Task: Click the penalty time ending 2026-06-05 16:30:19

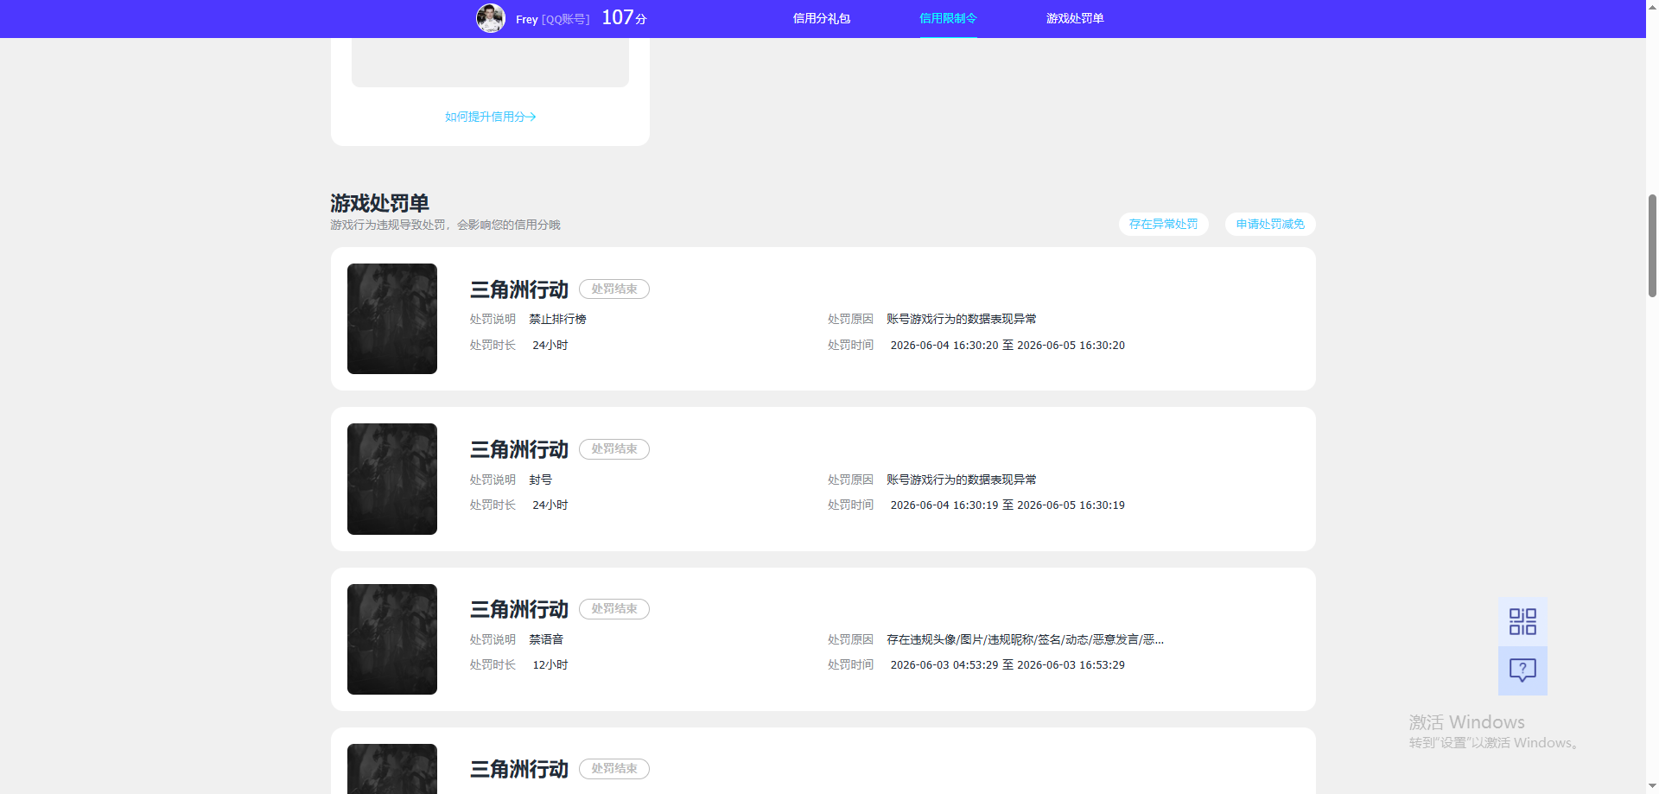Action: point(1007,505)
